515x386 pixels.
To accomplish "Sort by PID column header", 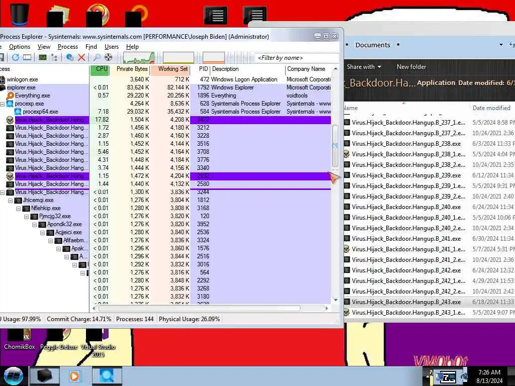I will tap(200, 69).
